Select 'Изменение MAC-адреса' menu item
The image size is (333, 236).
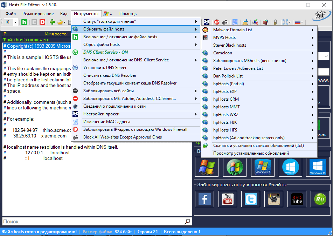(x=136, y=122)
